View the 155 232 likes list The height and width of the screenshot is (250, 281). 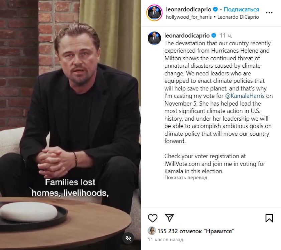(196, 231)
